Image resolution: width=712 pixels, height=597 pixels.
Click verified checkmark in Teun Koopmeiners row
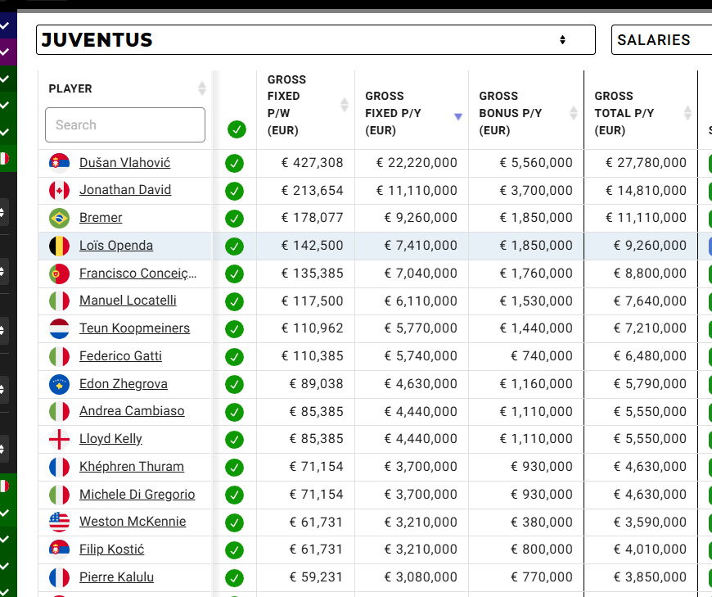click(x=234, y=329)
